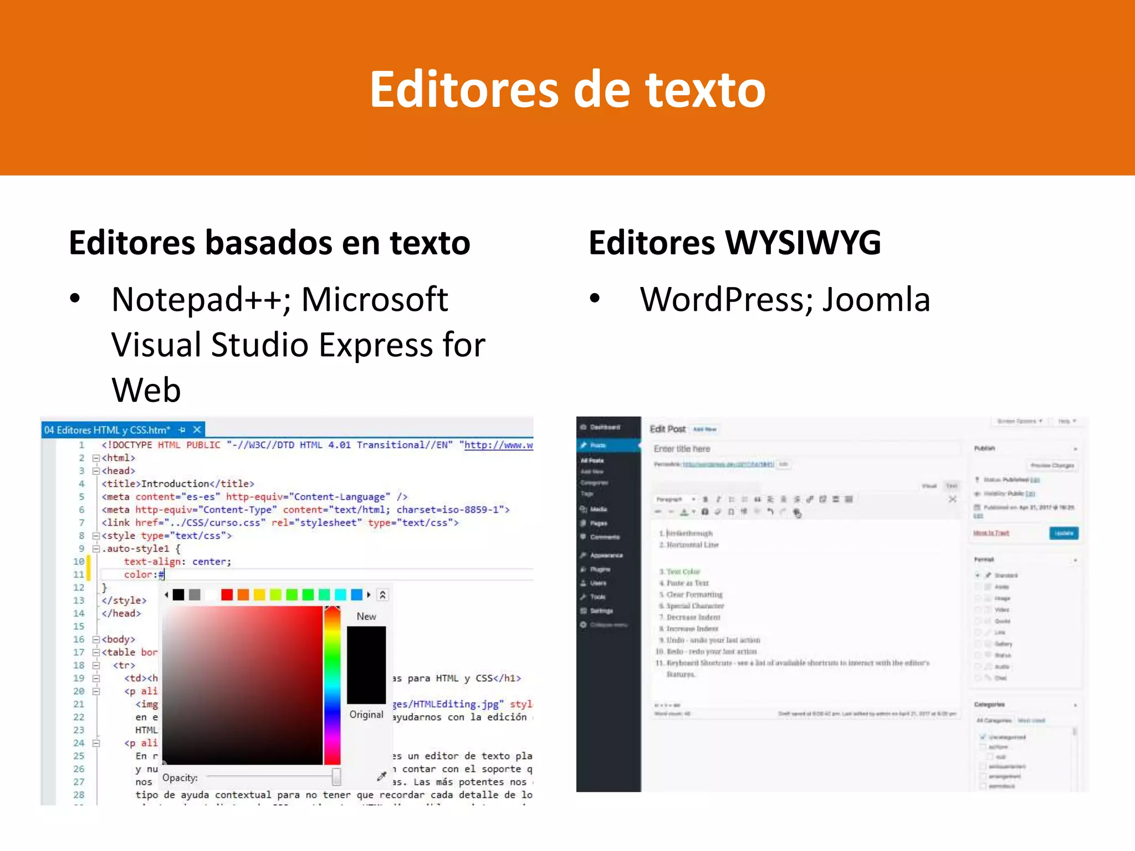
Task: Toggle Italic in WordPress toolbar
Action: tap(718, 499)
